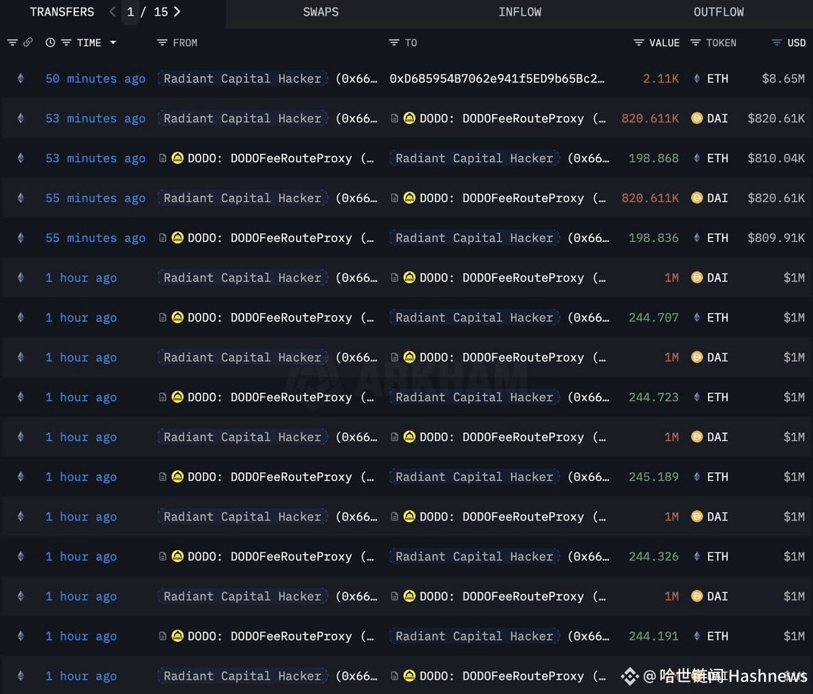Click DODO logo in 244.707 row sender
The height and width of the screenshot is (694, 813).
(178, 318)
